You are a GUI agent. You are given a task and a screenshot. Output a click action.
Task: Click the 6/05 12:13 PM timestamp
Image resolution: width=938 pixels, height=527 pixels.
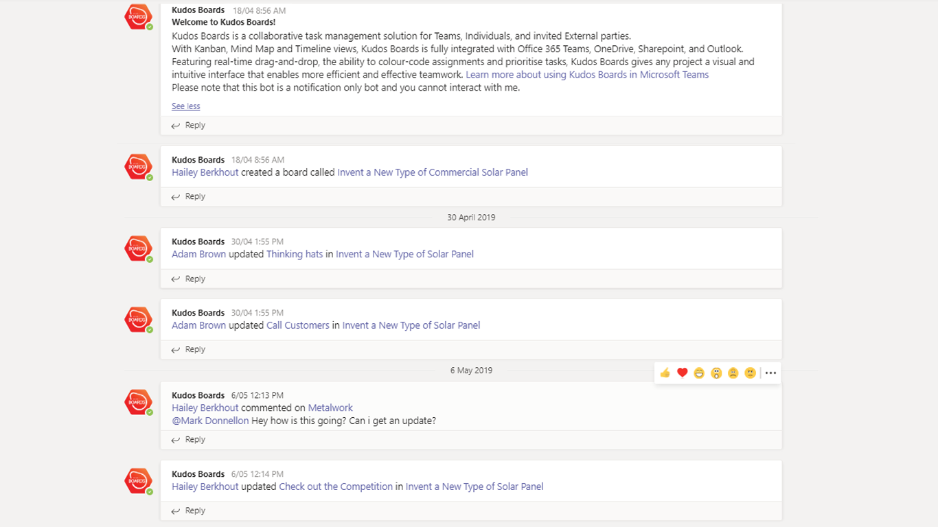[x=258, y=396]
